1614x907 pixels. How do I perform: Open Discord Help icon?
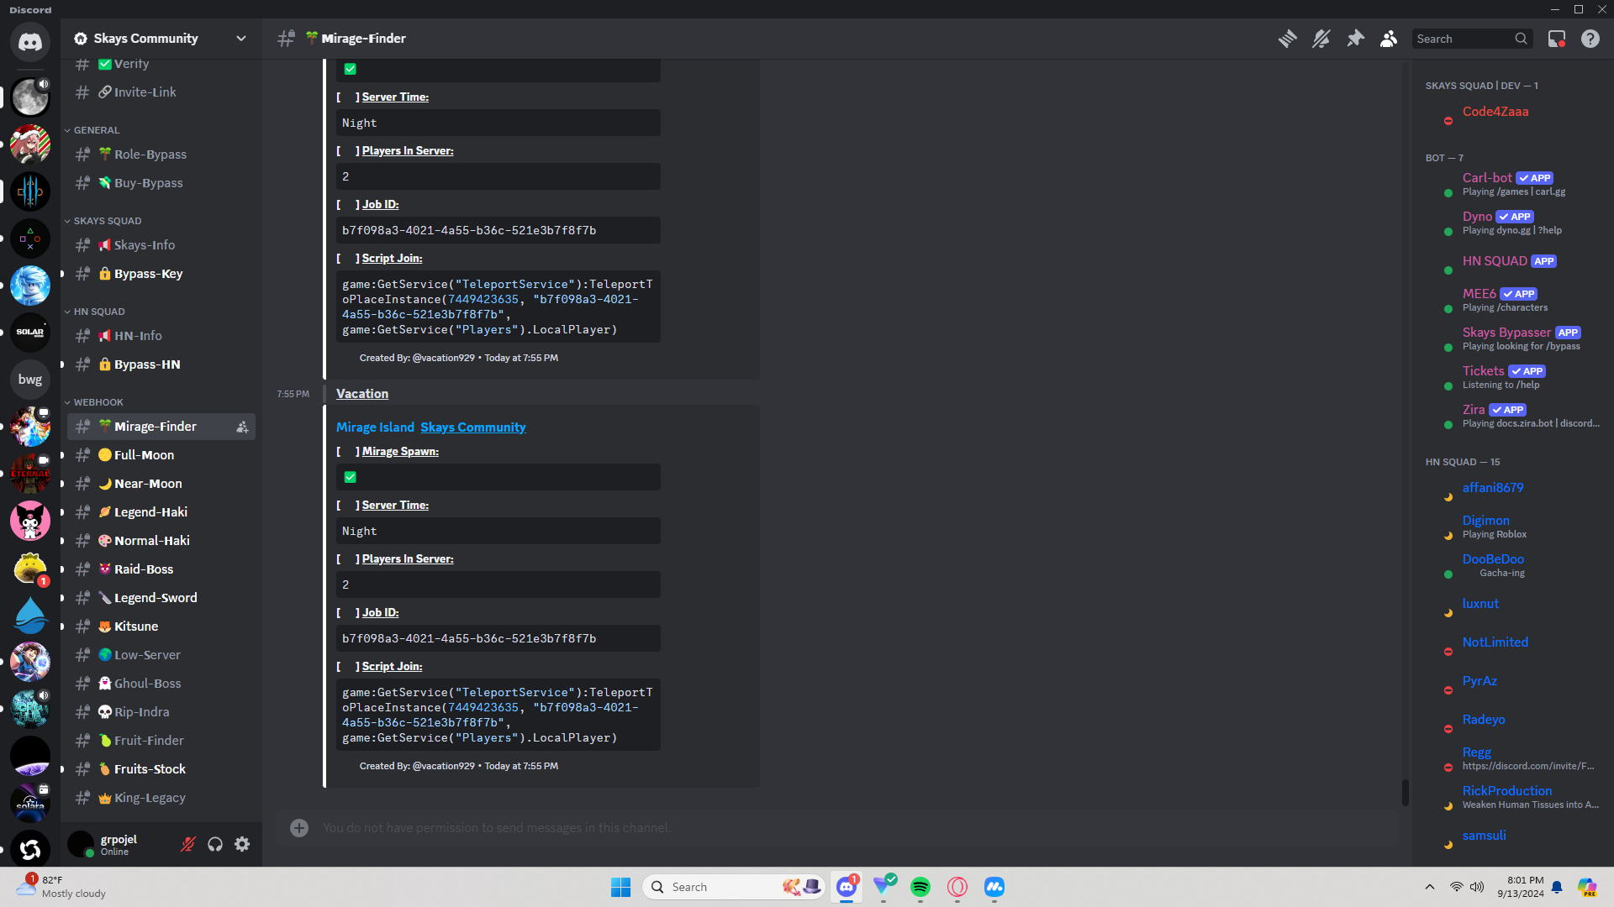tap(1590, 39)
